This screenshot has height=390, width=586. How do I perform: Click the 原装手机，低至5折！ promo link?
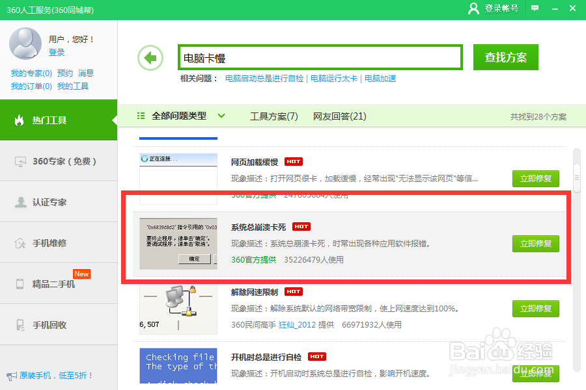[x=56, y=376]
